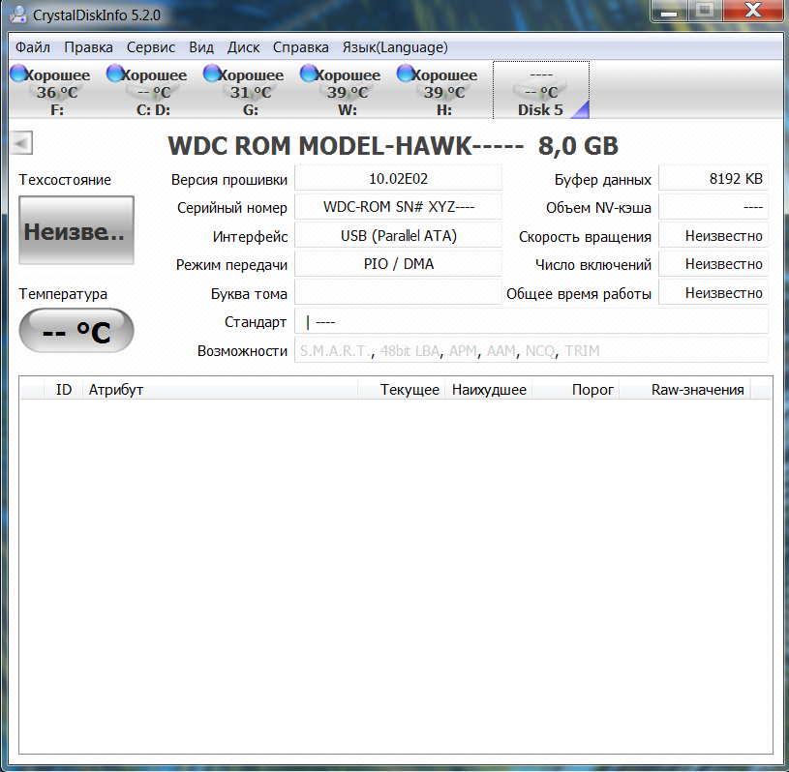The width and height of the screenshot is (789, 772).
Task: Open the Правка menu
Action: point(88,47)
